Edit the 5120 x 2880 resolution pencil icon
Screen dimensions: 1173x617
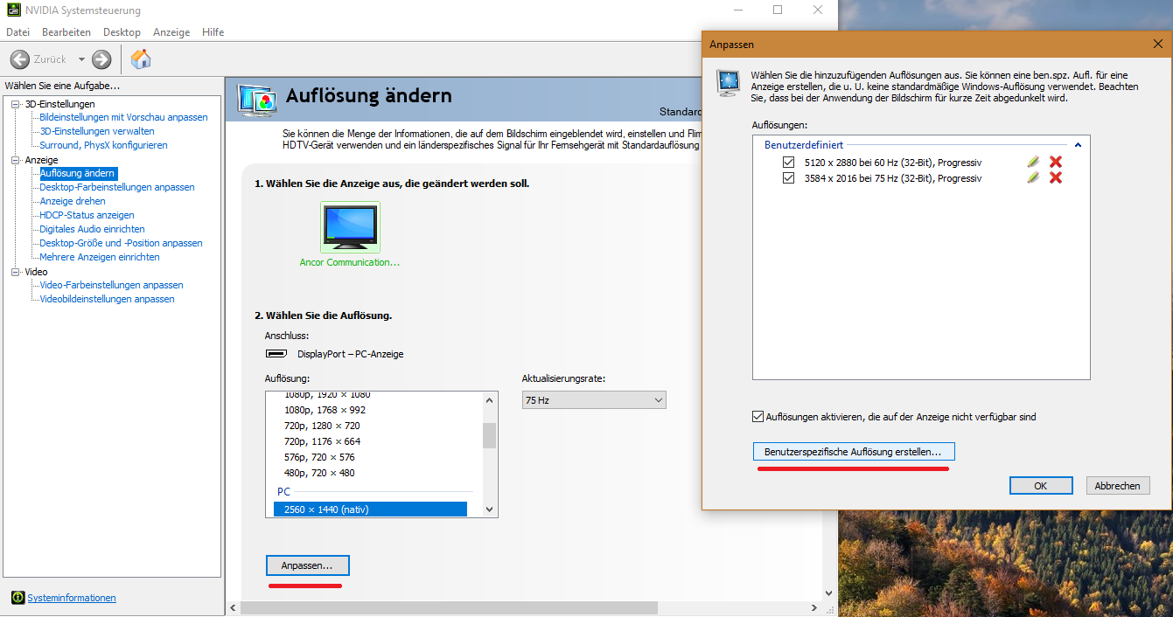tap(1033, 162)
